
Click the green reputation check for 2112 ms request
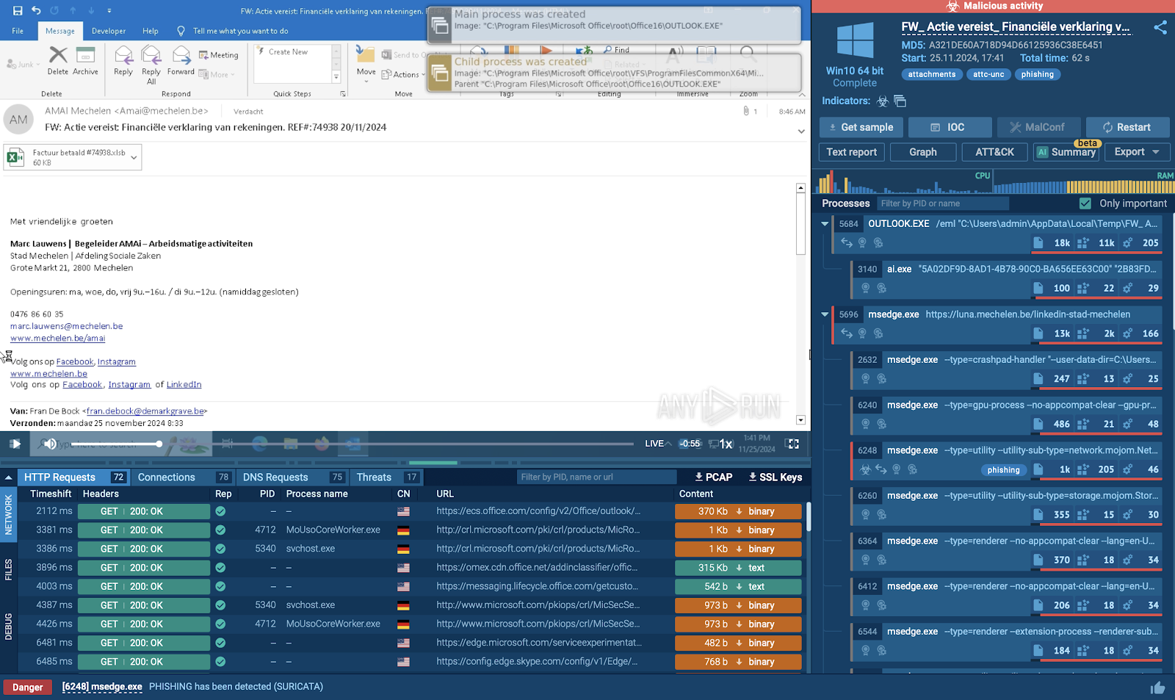[x=220, y=511]
